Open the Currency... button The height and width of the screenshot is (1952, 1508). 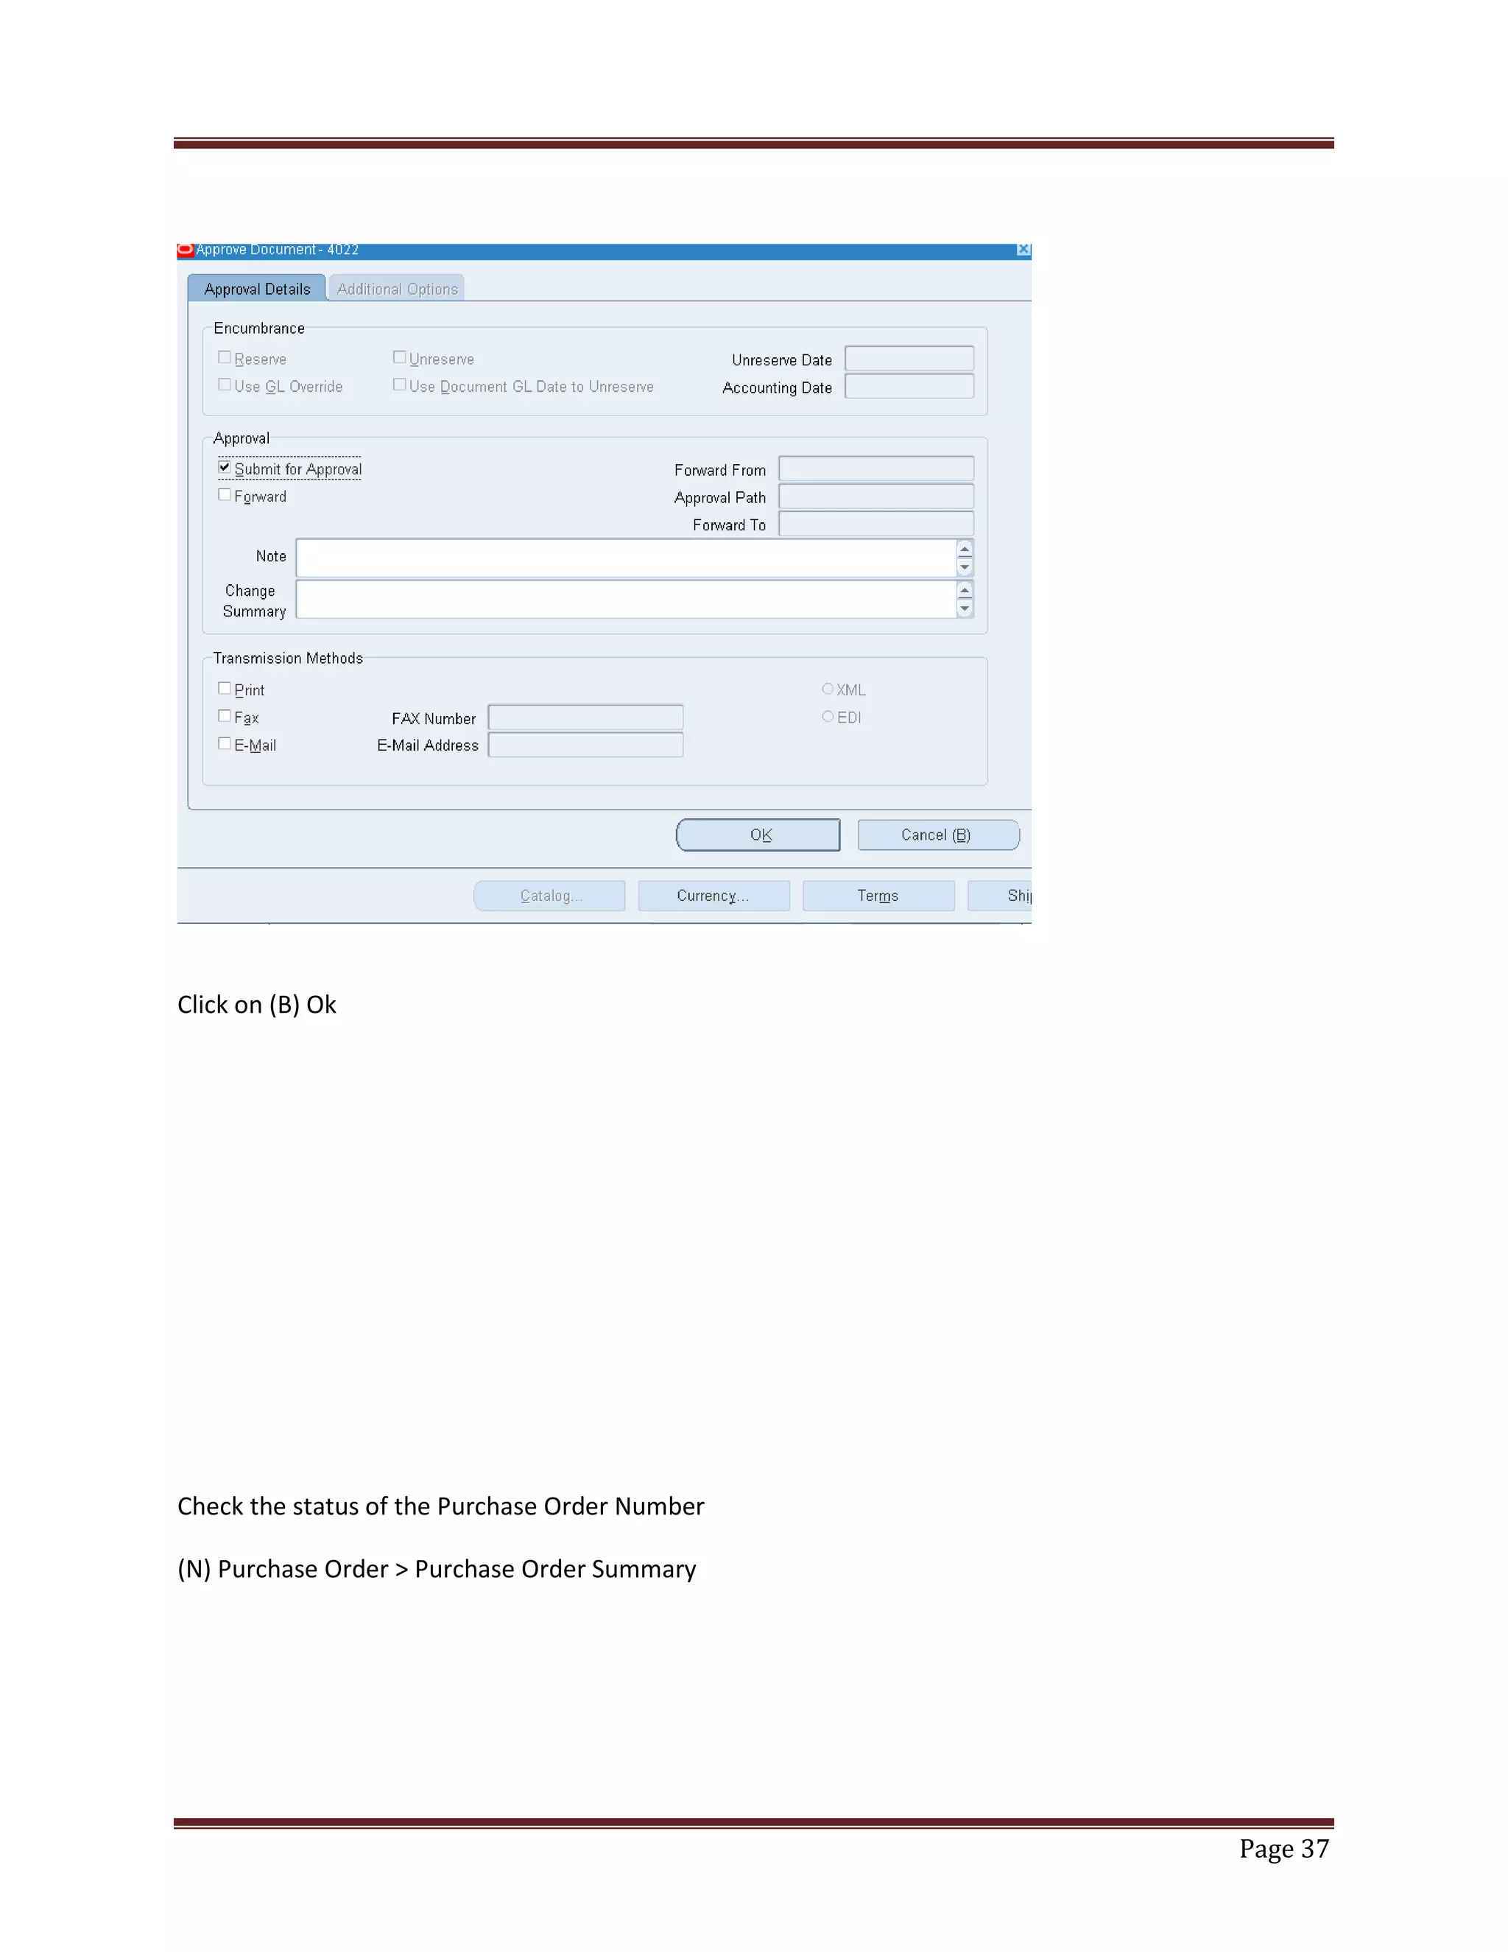point(714,896)
